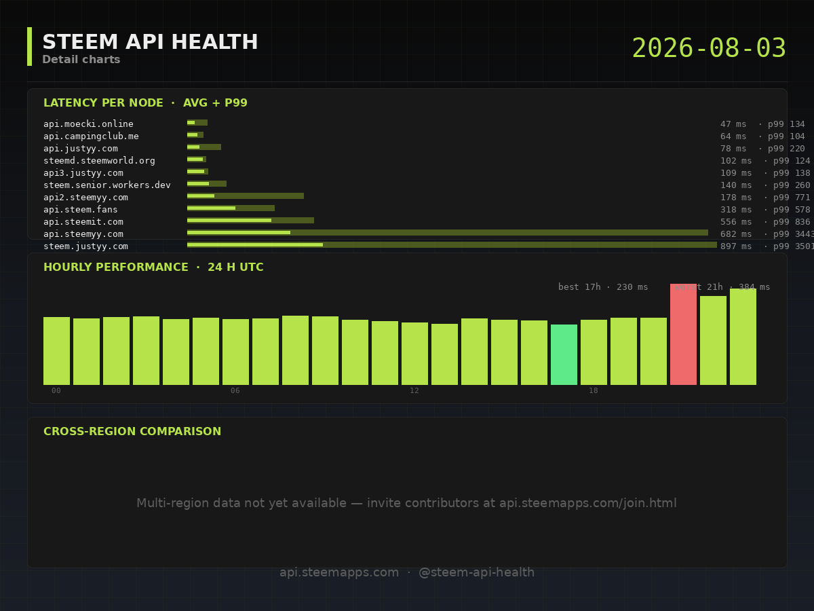
Task: Click the best 17h · 230 ms label
Action: [603, 287]
